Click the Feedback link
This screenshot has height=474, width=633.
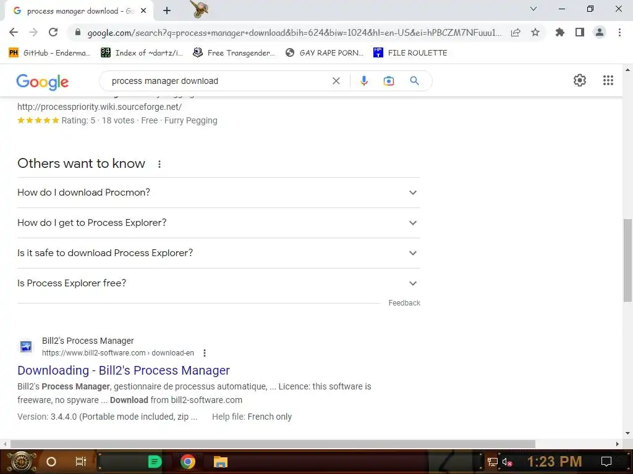[x=404, y=303]
